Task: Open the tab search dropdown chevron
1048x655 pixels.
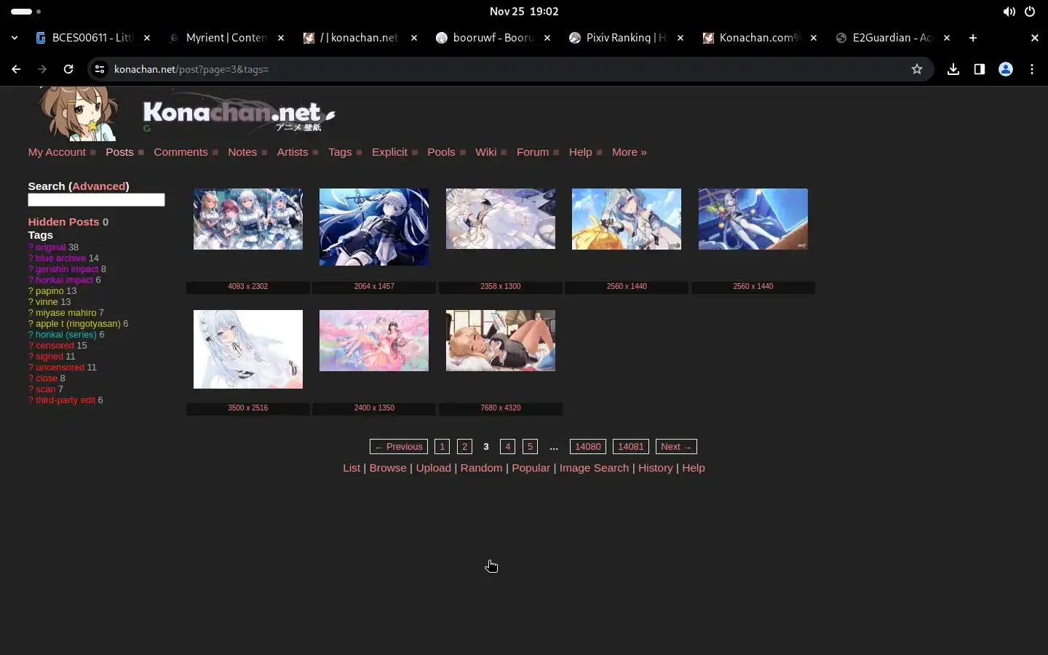Action: (15, 38)
